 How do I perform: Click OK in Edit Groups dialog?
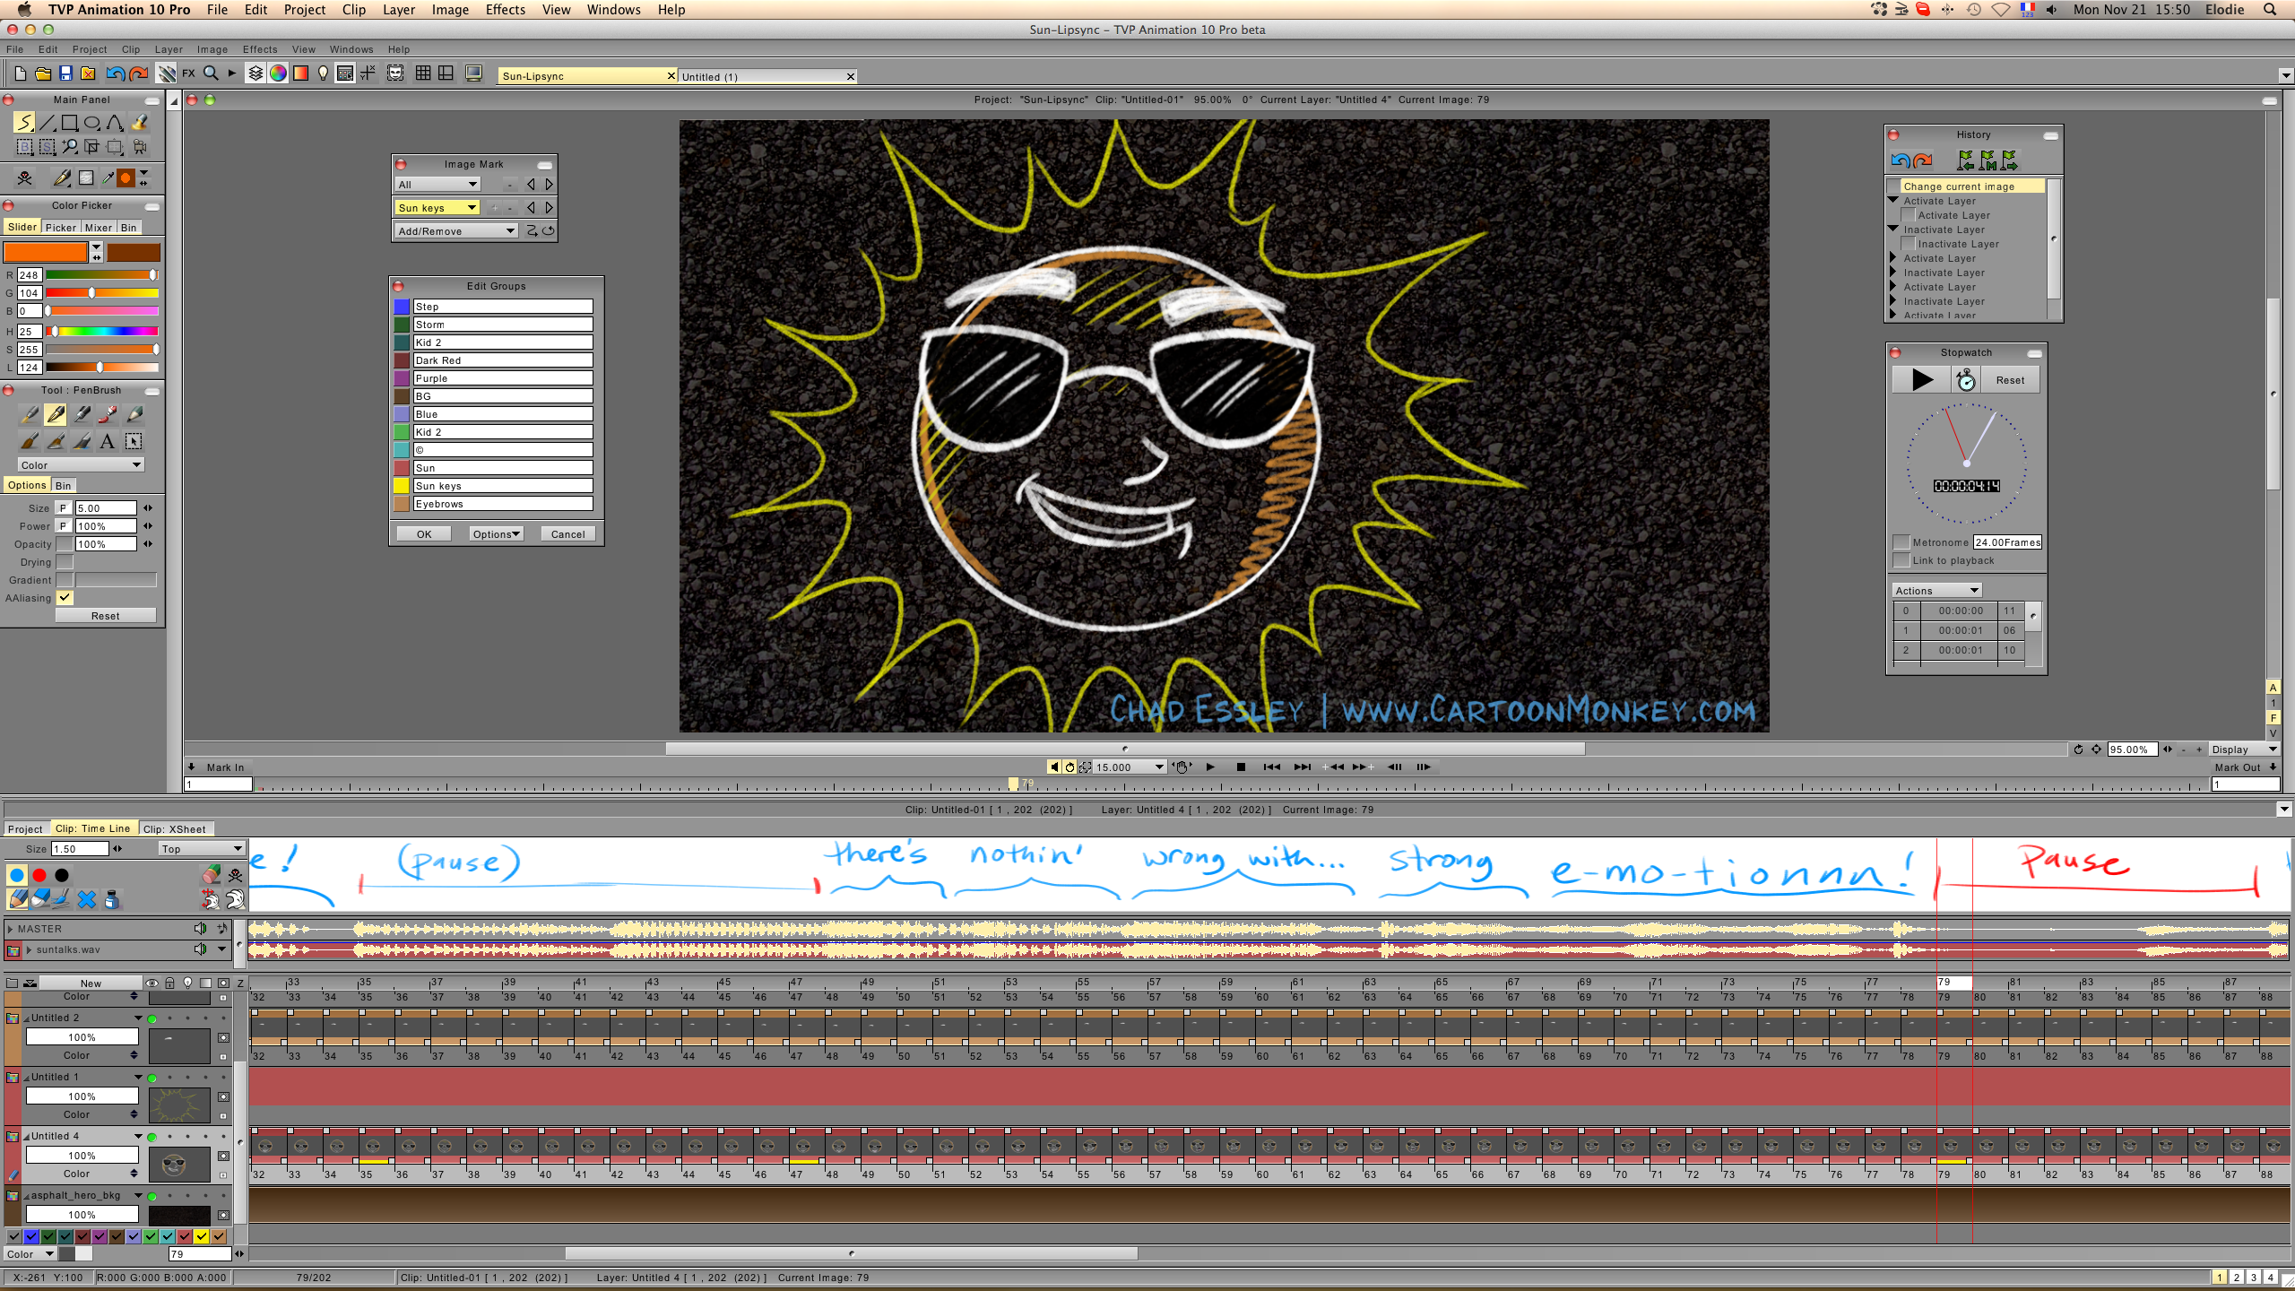[x=424, y=534]
